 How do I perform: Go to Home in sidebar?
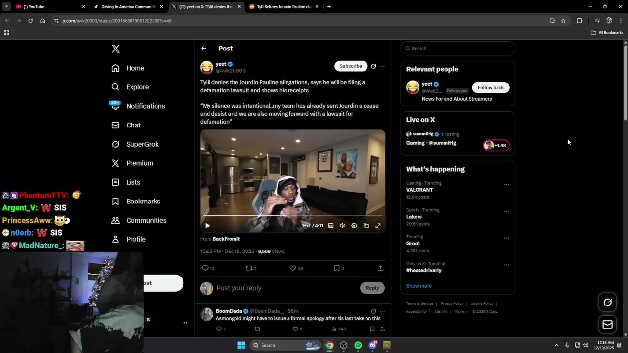128,68
